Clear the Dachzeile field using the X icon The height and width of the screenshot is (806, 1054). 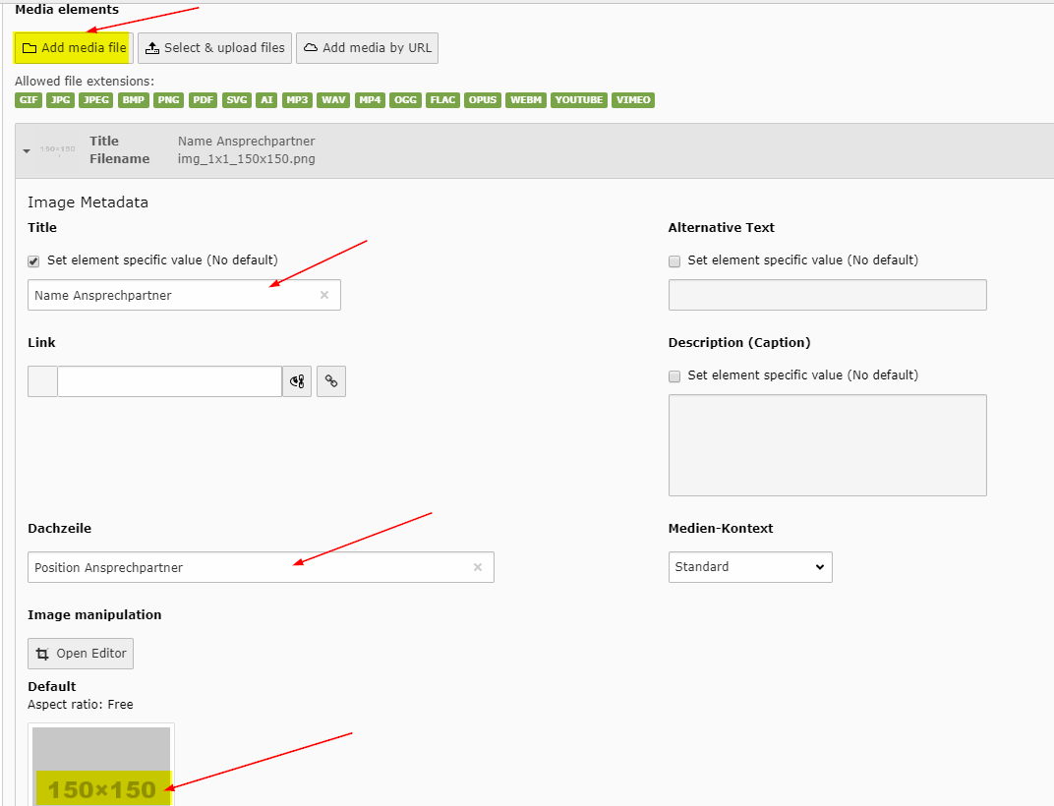[x=478, y=567]
